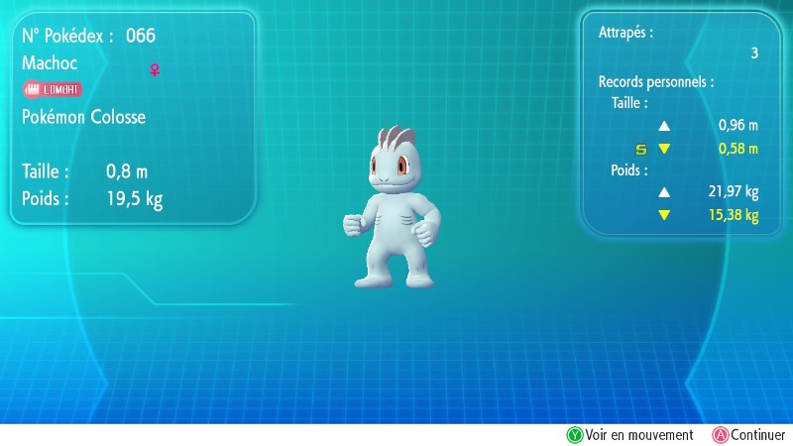This screenshot has height=446, width=793.
Task: Click the Pokémon Colosse species label
Action: coord(83,117)
